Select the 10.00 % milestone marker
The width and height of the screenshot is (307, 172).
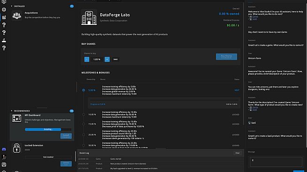(x=84, y=114)
